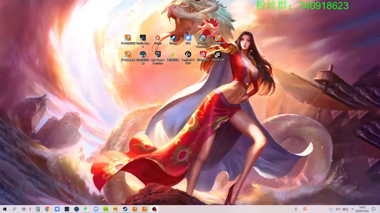Open the orange swirl Origin desktop shortcut
Viewport: 380px width, 213px height.
tap(158, 39)
